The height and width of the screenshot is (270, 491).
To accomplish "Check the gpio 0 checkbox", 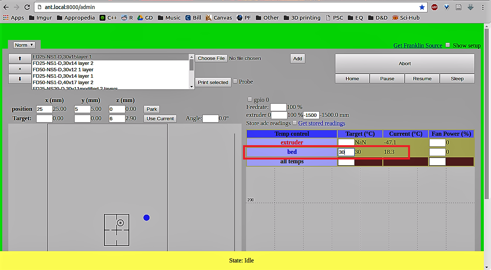I will pos(249,100).
